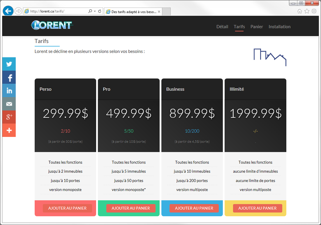
Task: Share via Google Plus icon
Action: (x=9, y=117)
